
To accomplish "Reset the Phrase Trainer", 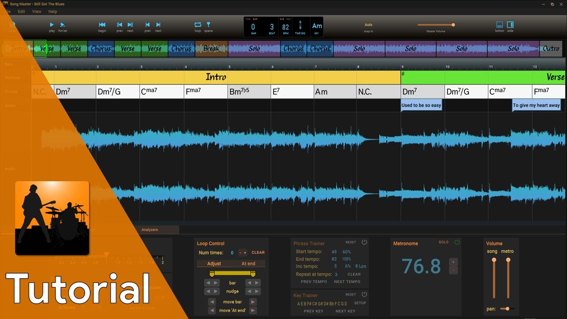I will coord(351,242).
